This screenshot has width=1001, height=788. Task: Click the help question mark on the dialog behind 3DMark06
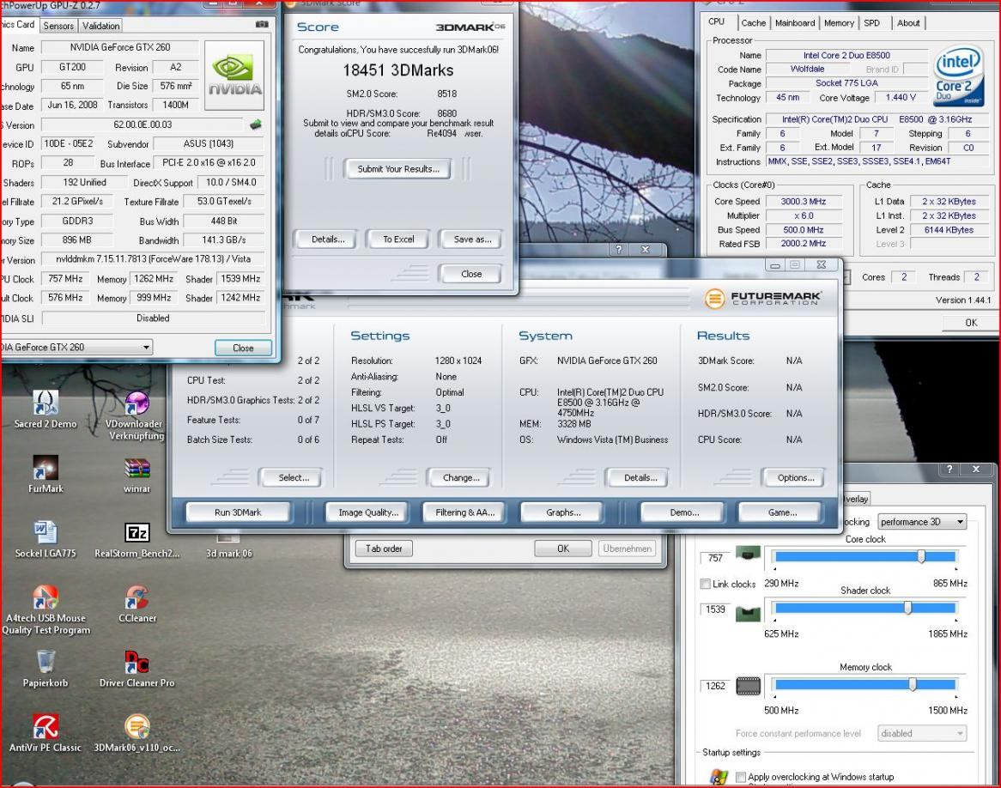(x=619, y=249)
